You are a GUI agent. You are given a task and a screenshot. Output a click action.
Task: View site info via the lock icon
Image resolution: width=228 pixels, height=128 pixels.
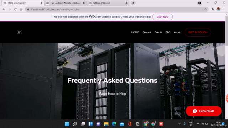point(28,9)
